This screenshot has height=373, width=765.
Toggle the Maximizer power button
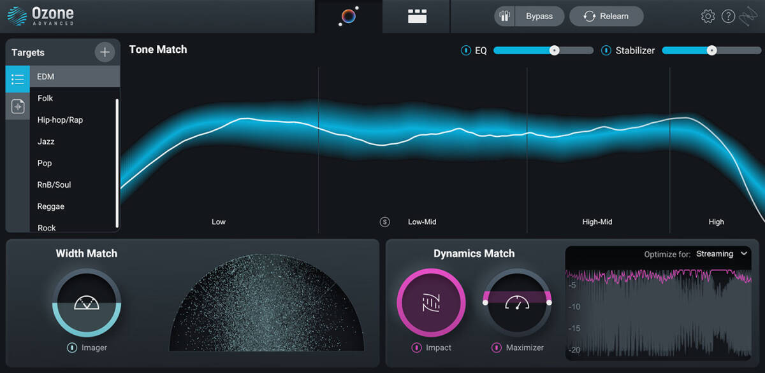pos(496,348)
